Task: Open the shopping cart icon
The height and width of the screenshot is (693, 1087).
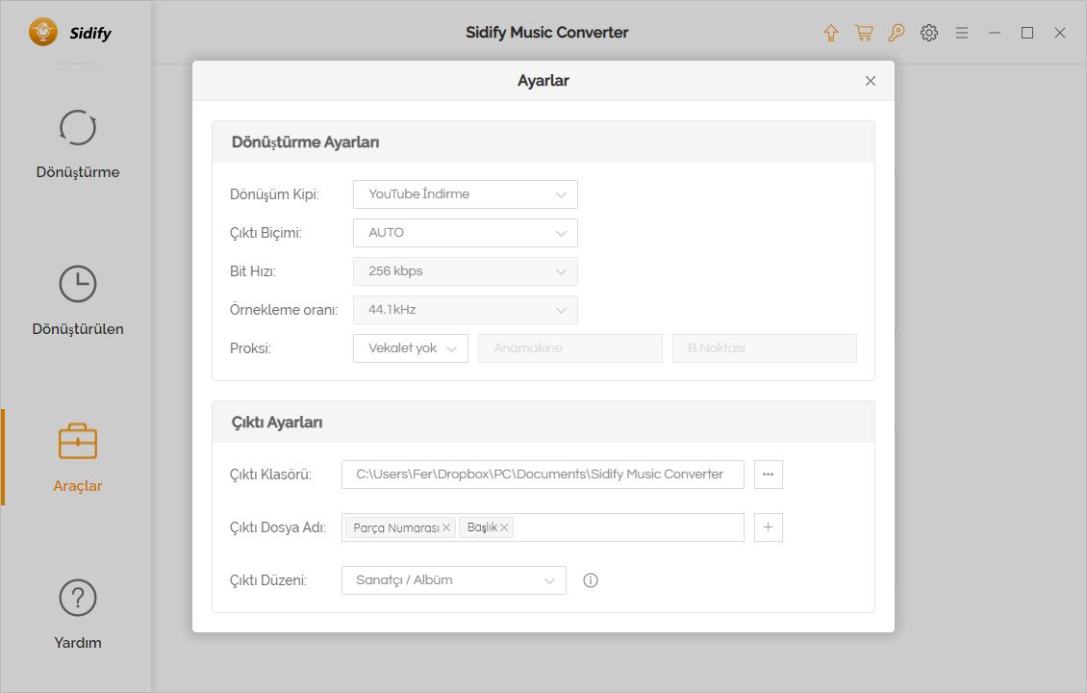Action: (x=864, y=33)
